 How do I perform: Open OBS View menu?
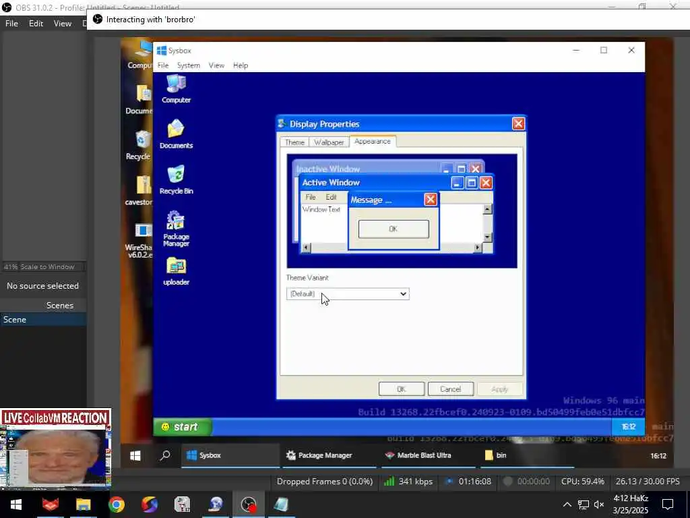click(63, 24)
